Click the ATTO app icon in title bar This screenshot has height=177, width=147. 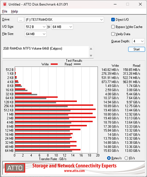[x=5, y=4]
